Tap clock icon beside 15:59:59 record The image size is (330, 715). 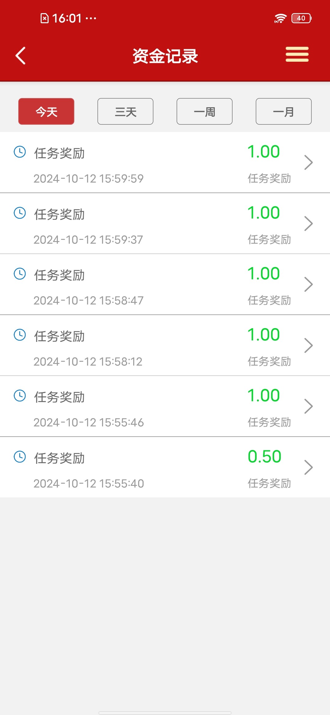[x=20, y=152]
